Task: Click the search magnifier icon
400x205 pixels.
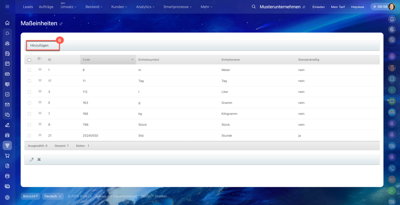Action: [x=254, y=7]
